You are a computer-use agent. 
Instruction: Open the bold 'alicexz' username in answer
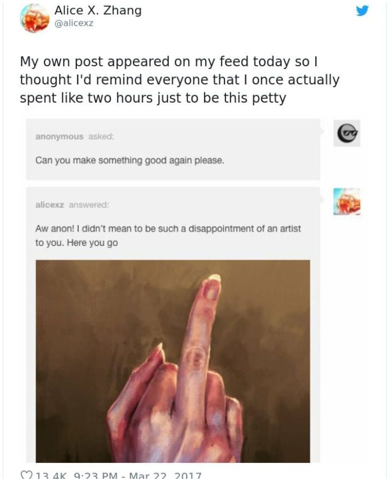tap(50, 205)
